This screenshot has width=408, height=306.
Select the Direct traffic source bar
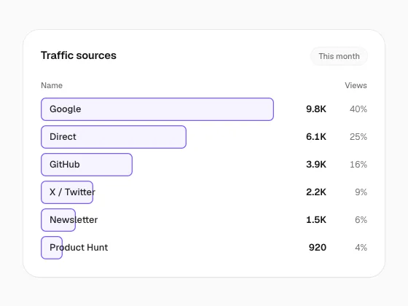coord(114,137)
